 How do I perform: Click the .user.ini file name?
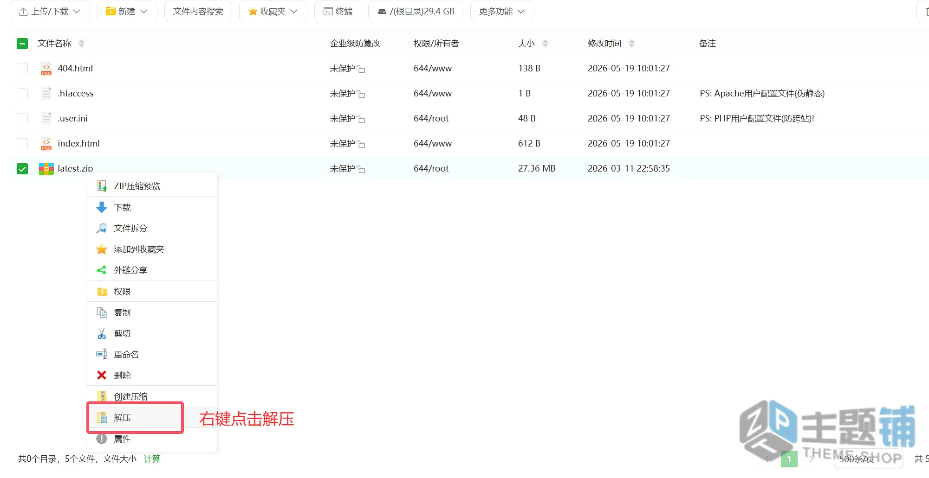point(72,118)
